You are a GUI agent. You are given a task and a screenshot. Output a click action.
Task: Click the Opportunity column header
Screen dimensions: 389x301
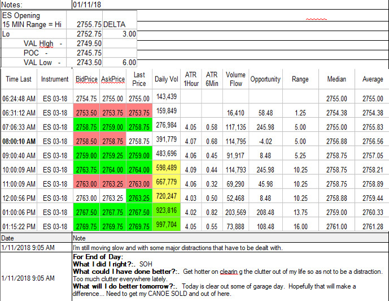pos(265,79)
